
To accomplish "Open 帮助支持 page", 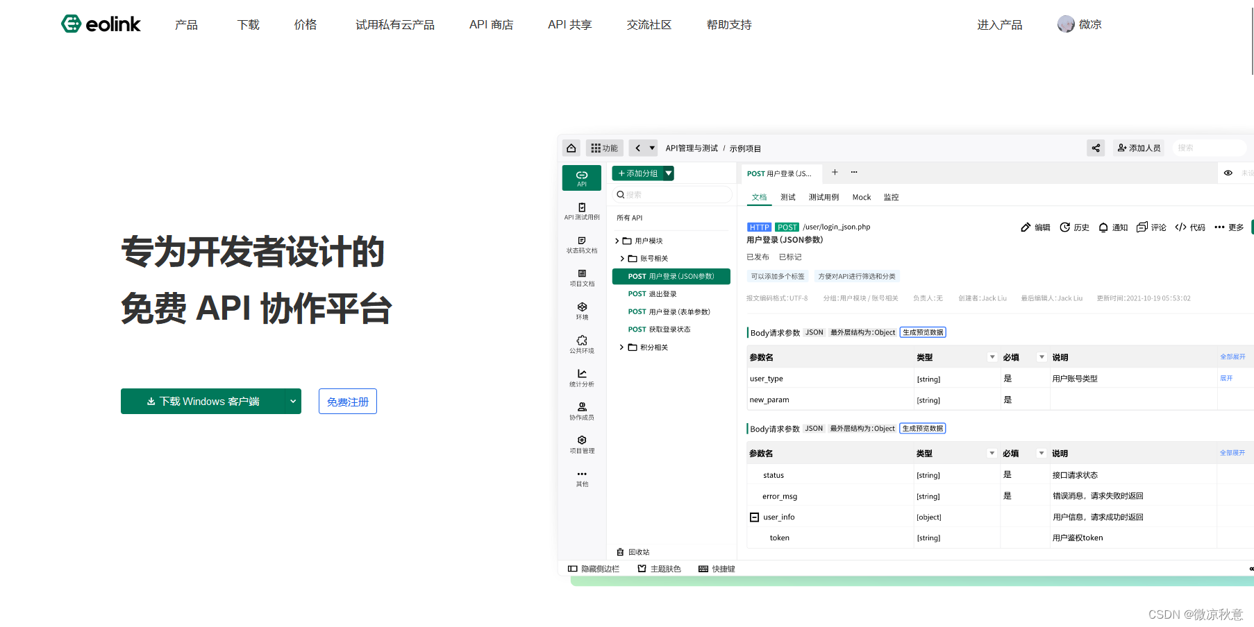I will point(729,25).
